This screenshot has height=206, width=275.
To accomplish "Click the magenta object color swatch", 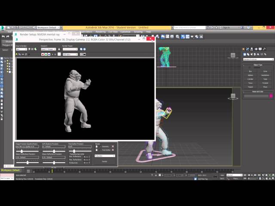I will [271, 96].
